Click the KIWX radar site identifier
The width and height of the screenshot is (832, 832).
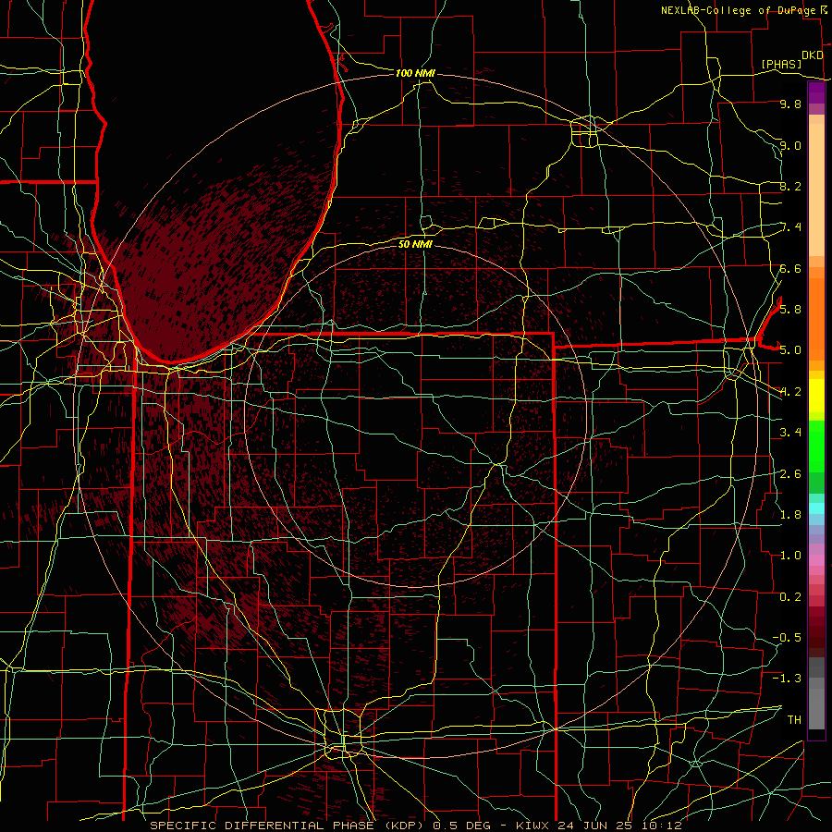534,826
